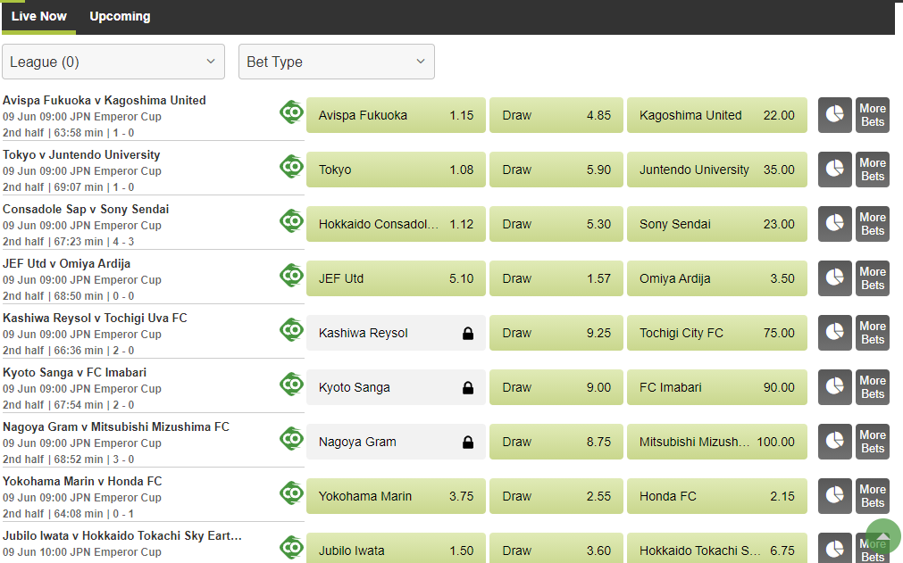Screen dimensions: 903x563
Task: Open More Bets for JEF Utd match
Action: click(873, 278)
